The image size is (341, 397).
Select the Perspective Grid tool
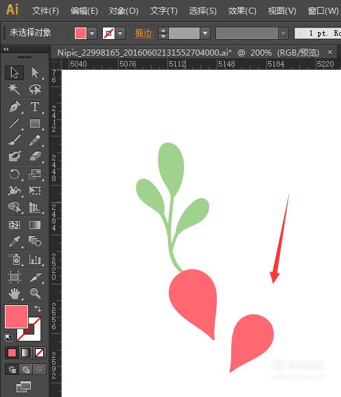[35, 207]
